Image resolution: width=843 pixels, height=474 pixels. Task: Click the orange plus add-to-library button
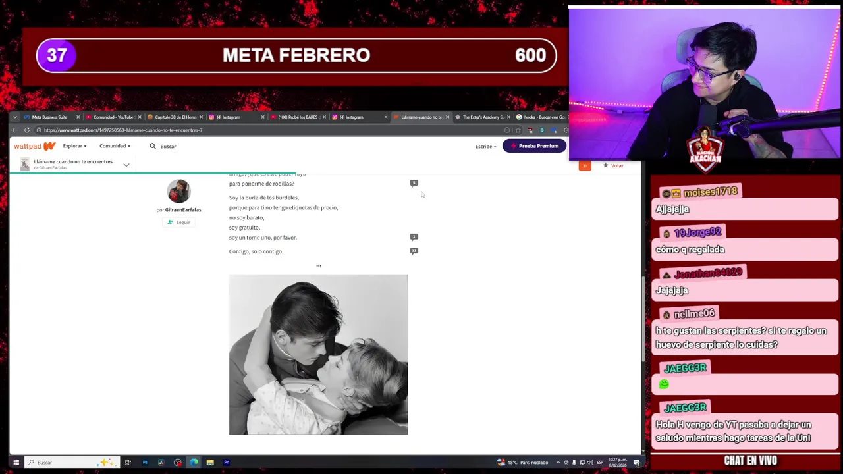point(585,166)
